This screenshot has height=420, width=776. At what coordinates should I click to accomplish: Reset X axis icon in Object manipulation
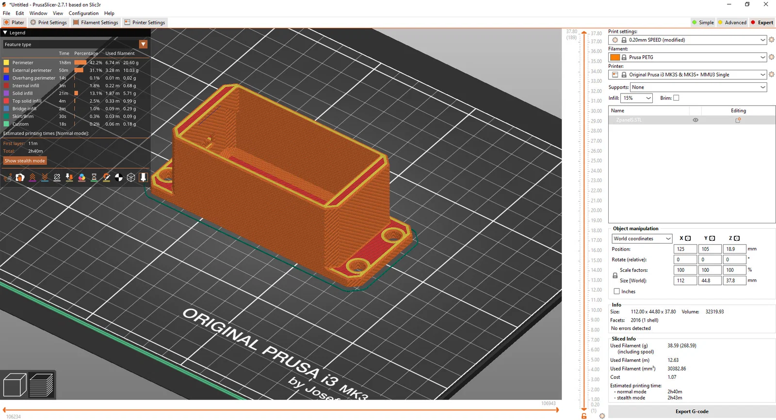click(688, 238)
